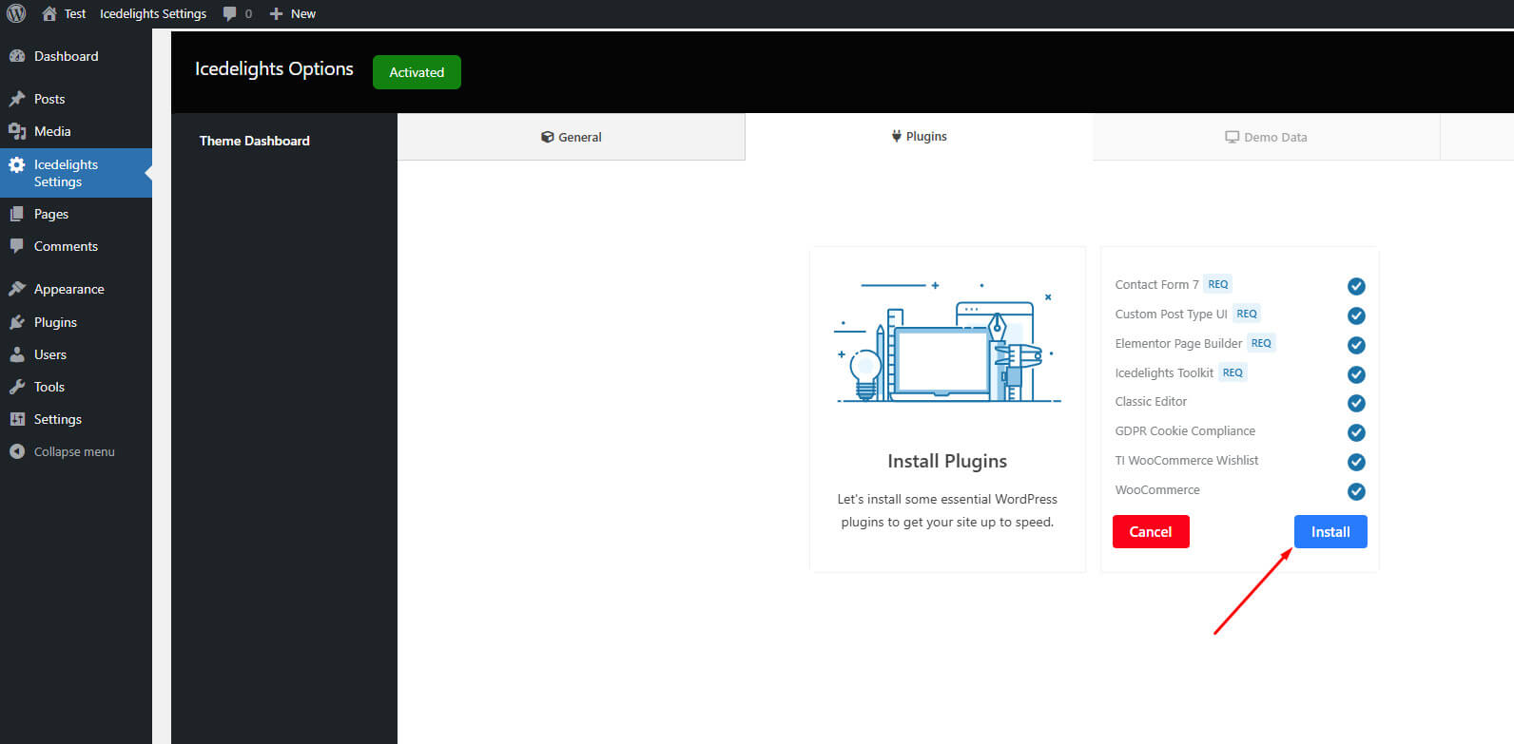The width and height of the screenshot is (1514, 744).
Task: Open the Posts menu item
Action: (x=76, y=99)
